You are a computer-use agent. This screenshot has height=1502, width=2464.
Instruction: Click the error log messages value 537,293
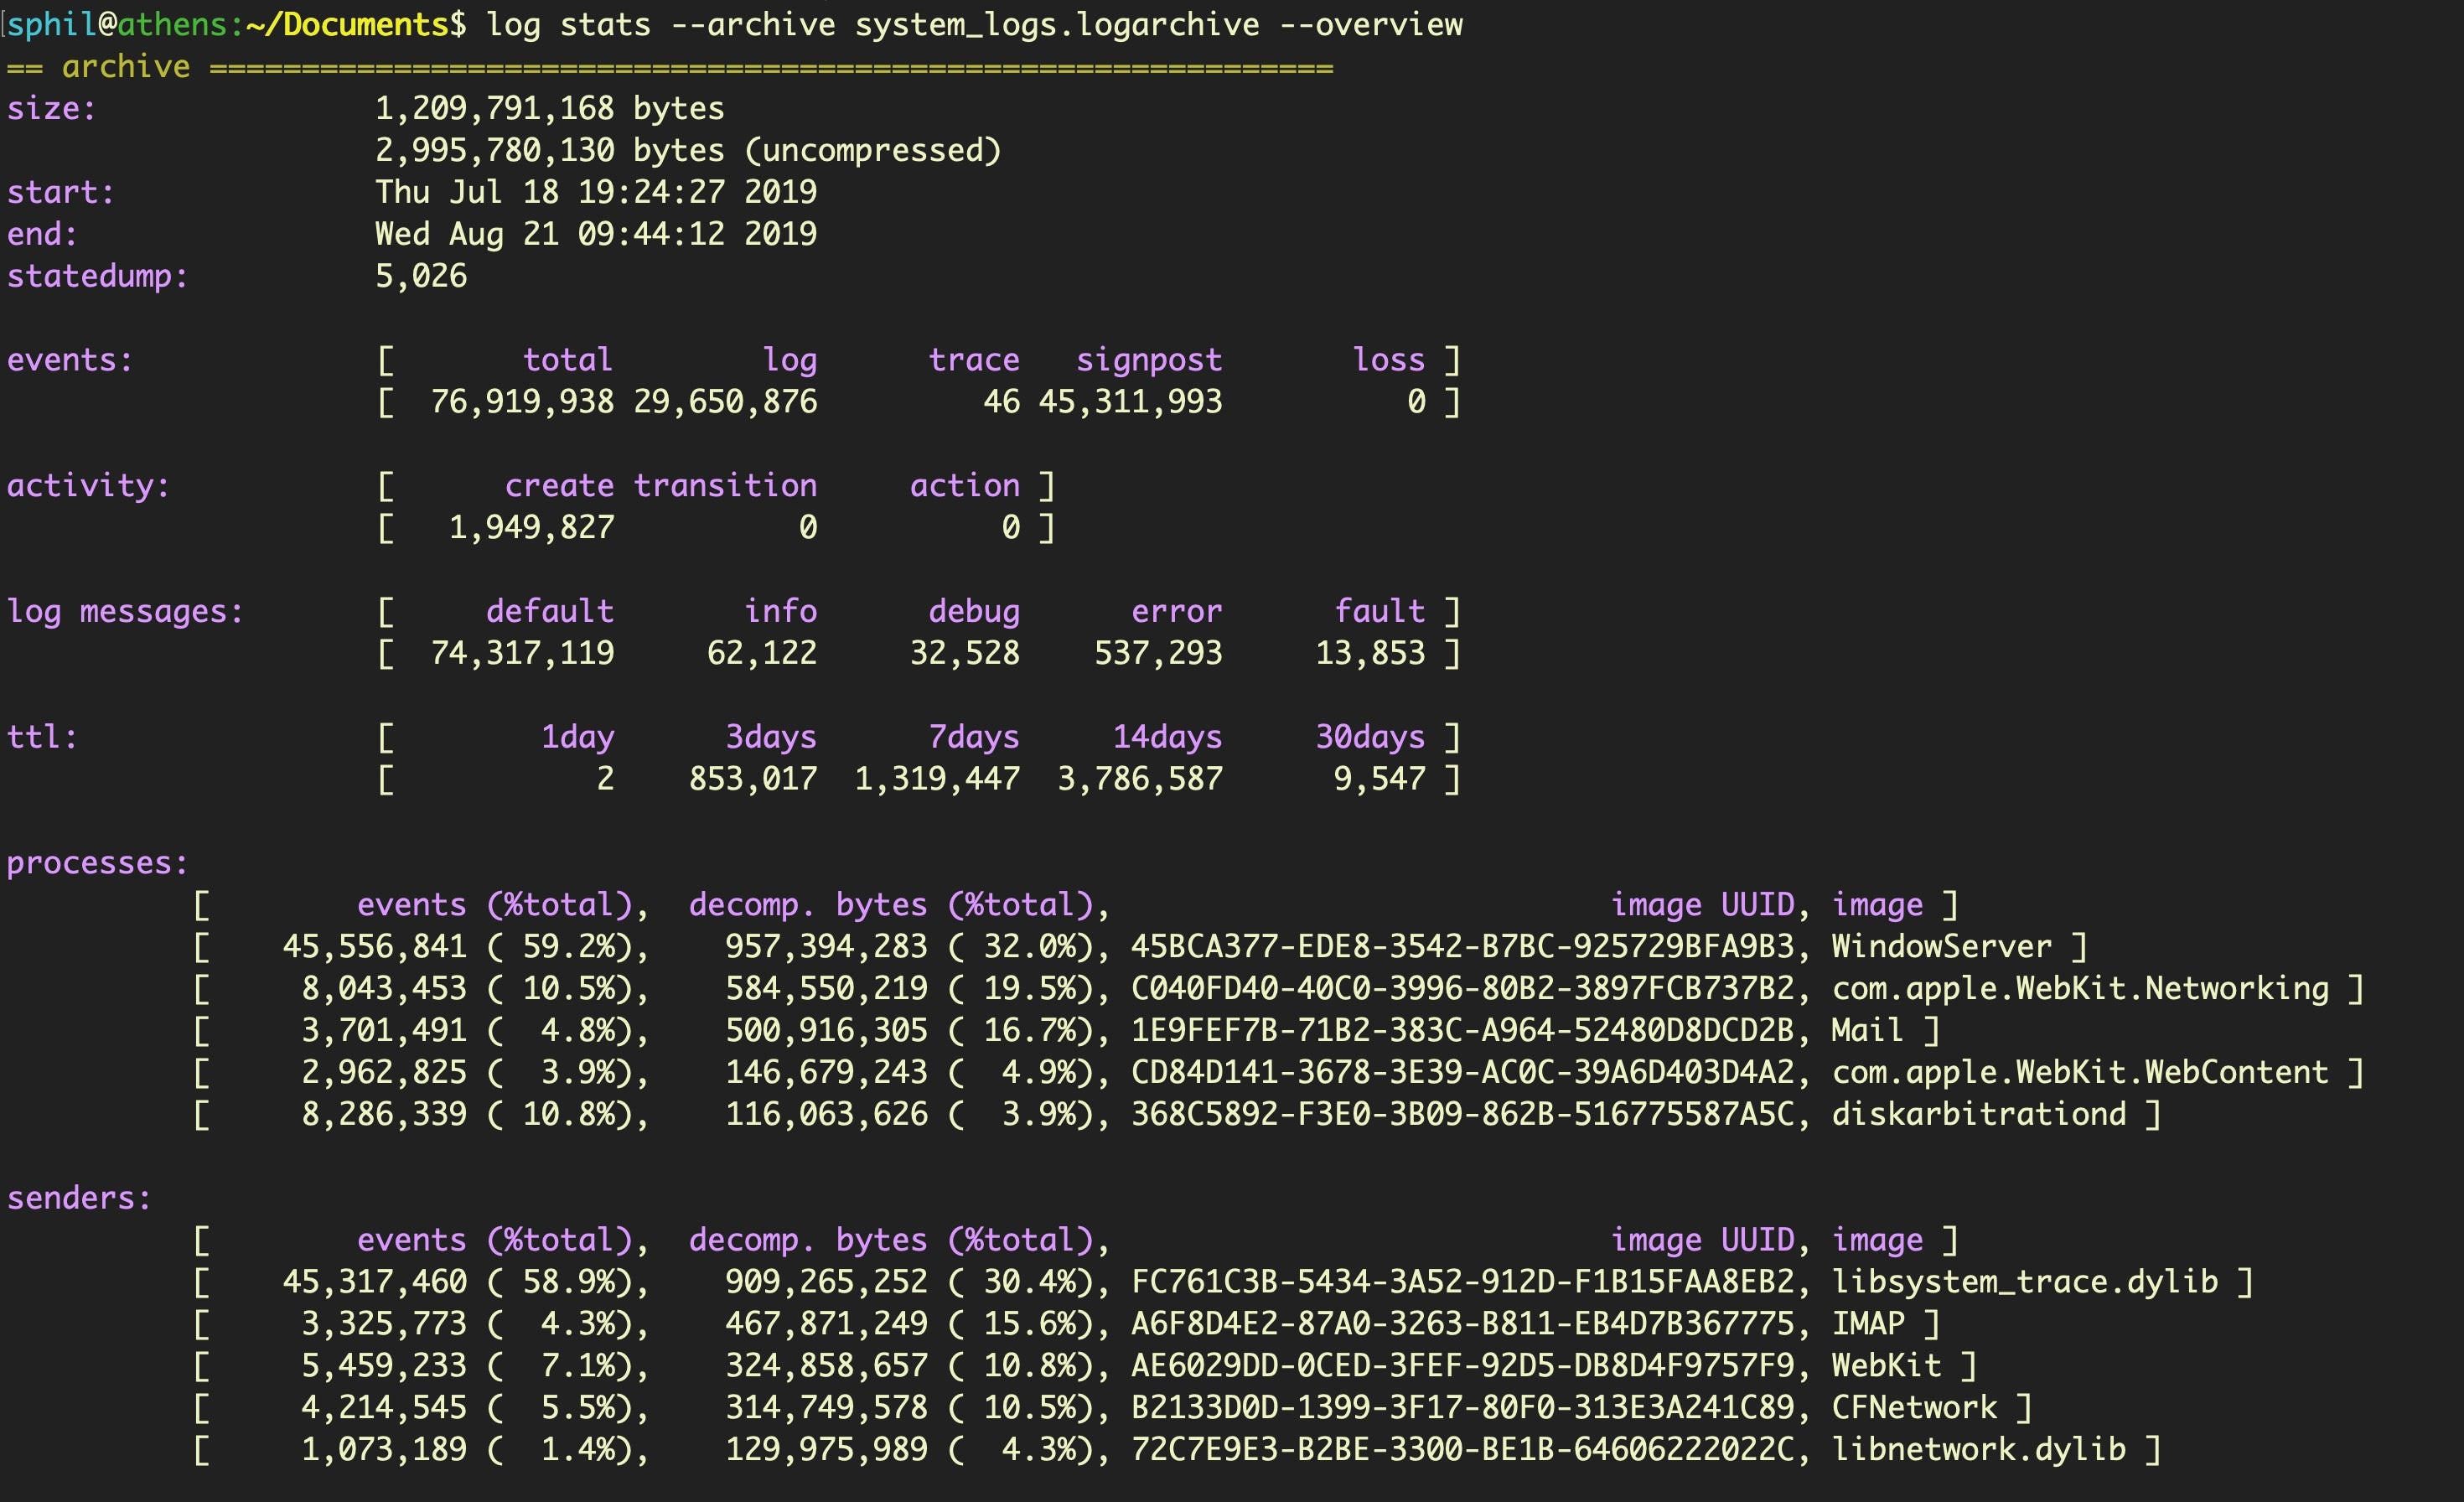click(1157, 653)
